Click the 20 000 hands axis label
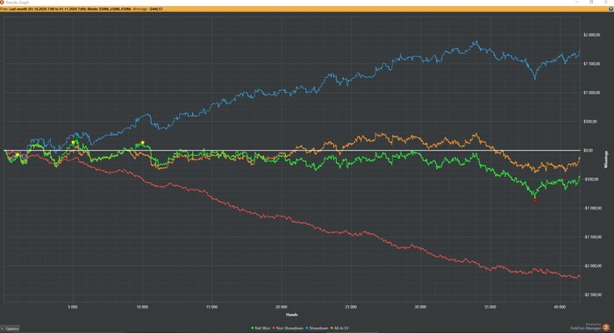The width and height of the screenshot is (614, 333). 282,308
